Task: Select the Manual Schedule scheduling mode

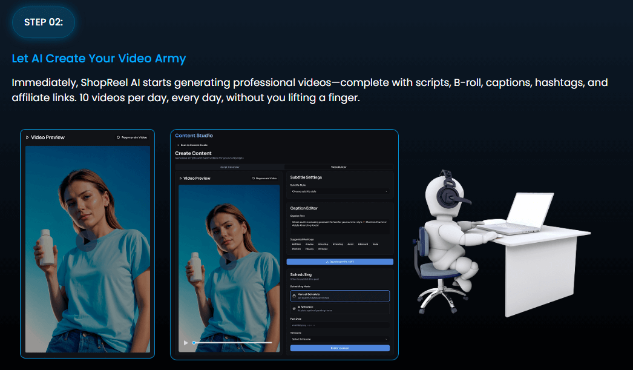Action: pyautogui.click(x=341, y=296)
